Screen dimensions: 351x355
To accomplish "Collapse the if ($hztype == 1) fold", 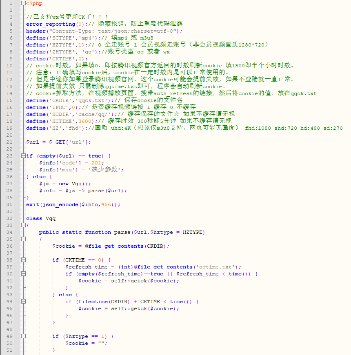I will click(x=23, y=336).
